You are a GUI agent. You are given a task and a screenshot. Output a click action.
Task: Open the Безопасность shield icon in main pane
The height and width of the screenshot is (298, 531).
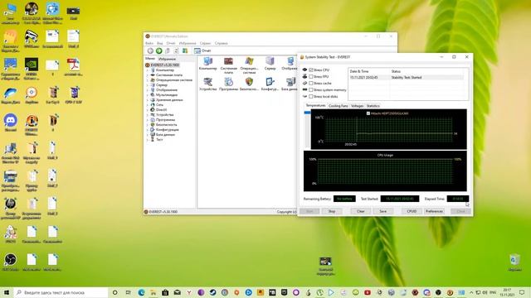coord(249,84)
